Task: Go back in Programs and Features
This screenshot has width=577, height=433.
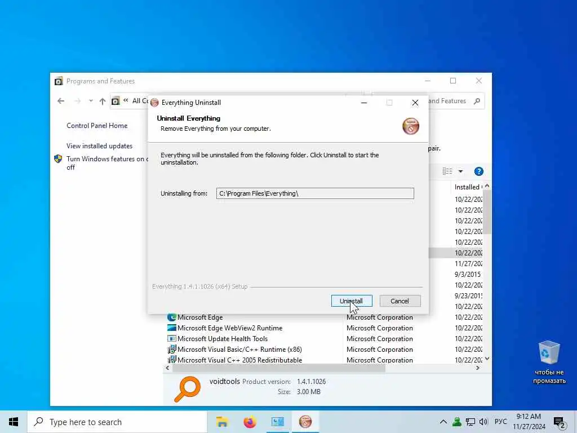Action: click(61, 101)
